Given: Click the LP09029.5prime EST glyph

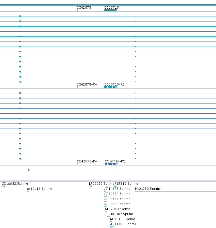Looking at the screenshot, I should (x=90, y=186).
